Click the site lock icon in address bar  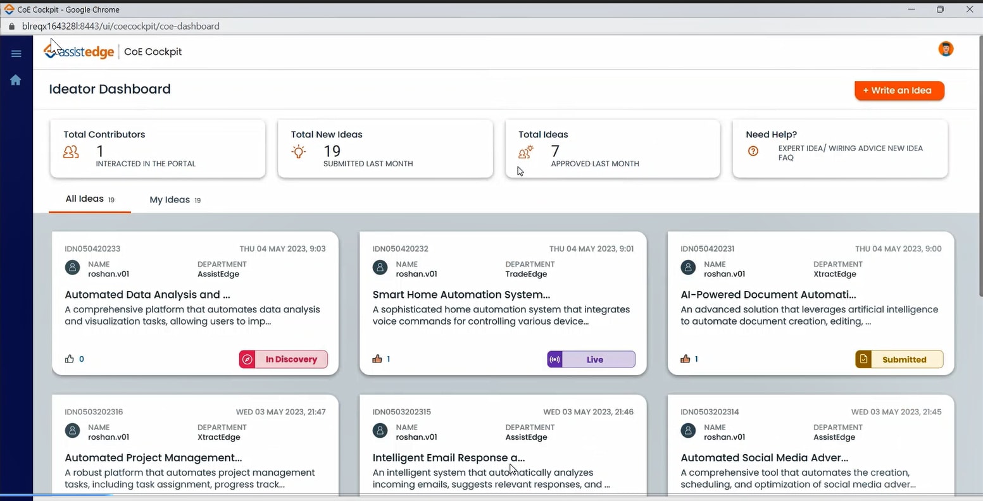tap(11, 27)
